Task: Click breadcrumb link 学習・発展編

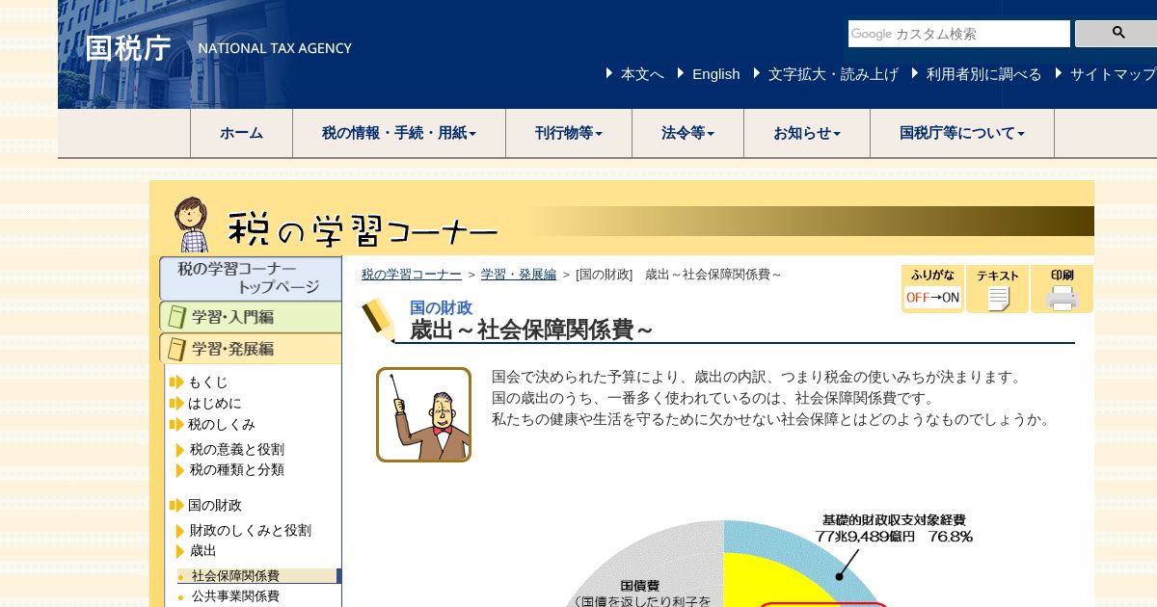Action: (519, 275)
